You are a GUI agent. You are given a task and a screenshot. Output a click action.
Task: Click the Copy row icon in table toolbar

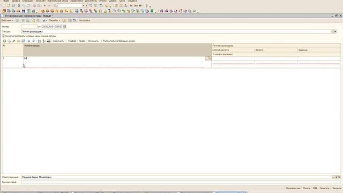click(x=9, y=41)
